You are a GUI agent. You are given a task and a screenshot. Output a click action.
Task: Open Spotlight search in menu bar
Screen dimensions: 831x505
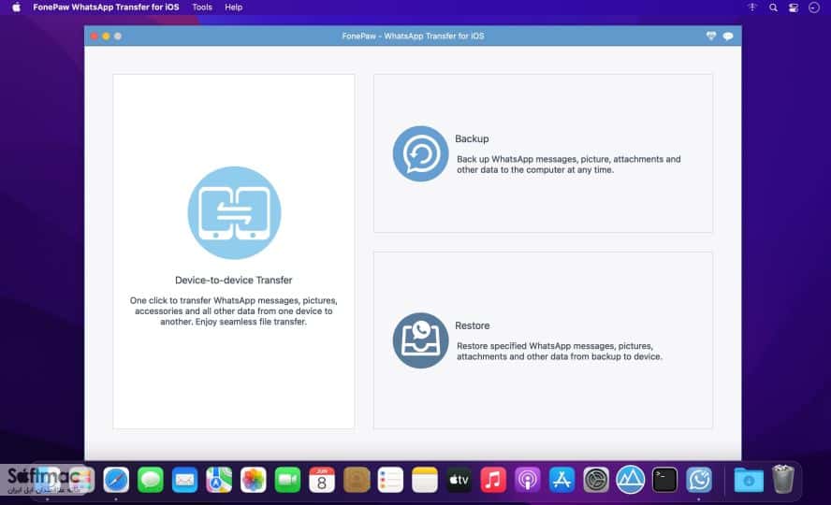click(773, 7)
